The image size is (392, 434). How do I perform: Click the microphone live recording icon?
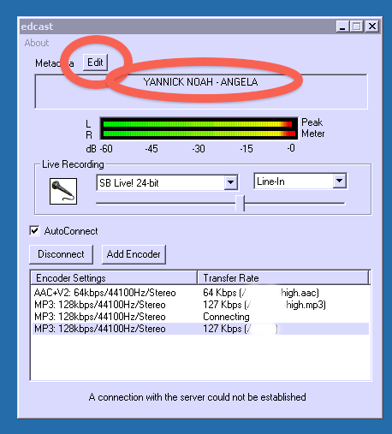[x=63, y=191]
